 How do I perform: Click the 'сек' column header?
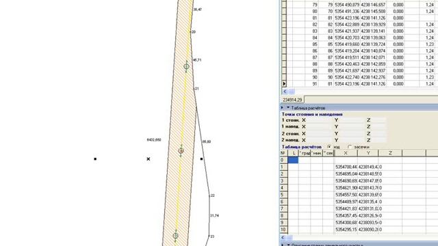[328, 153]
